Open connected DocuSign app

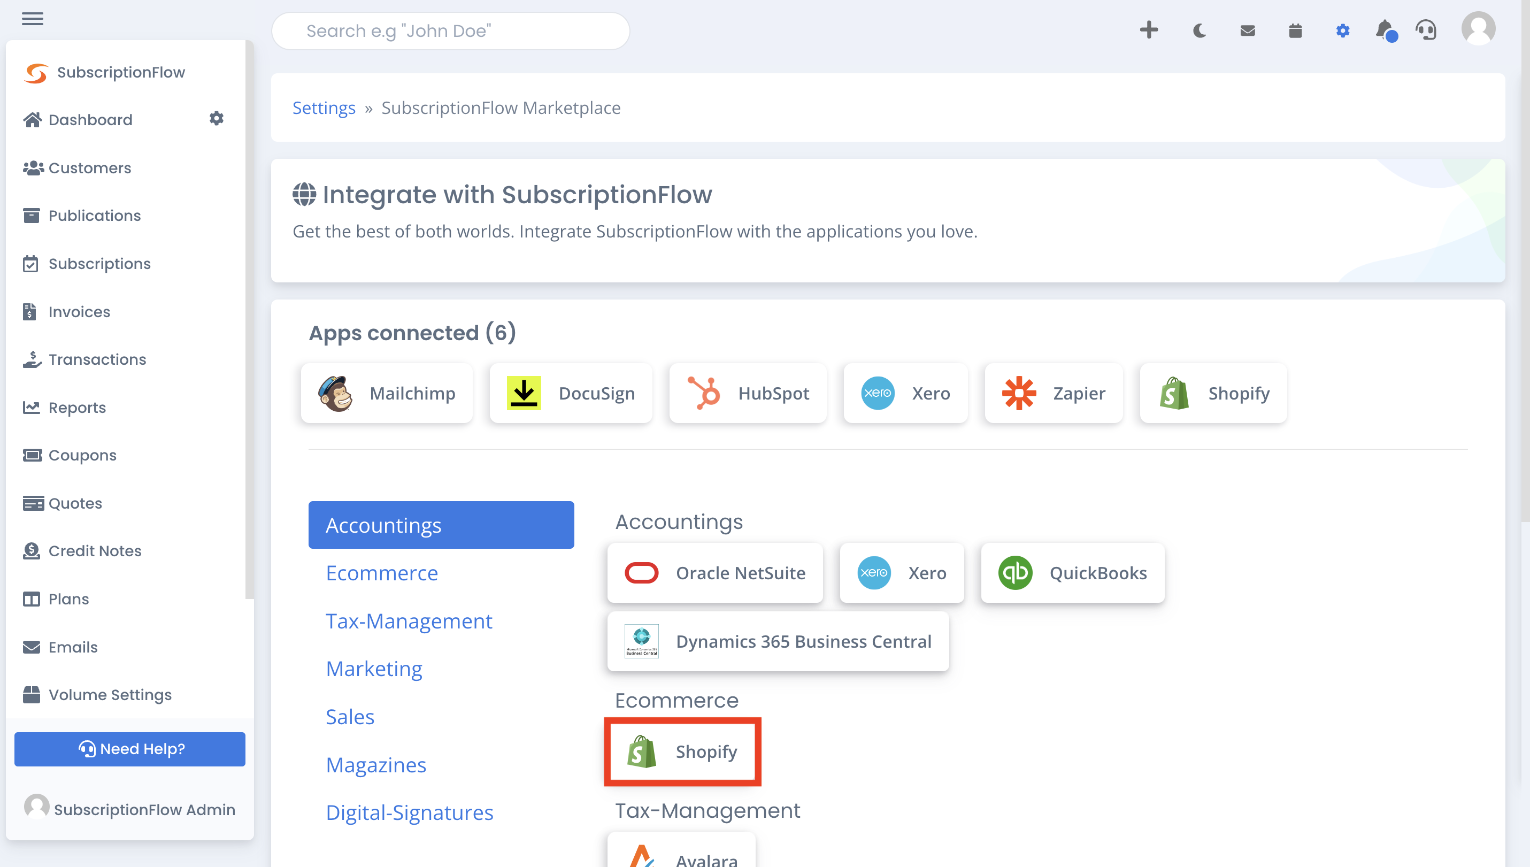click(x=571, y=394)
